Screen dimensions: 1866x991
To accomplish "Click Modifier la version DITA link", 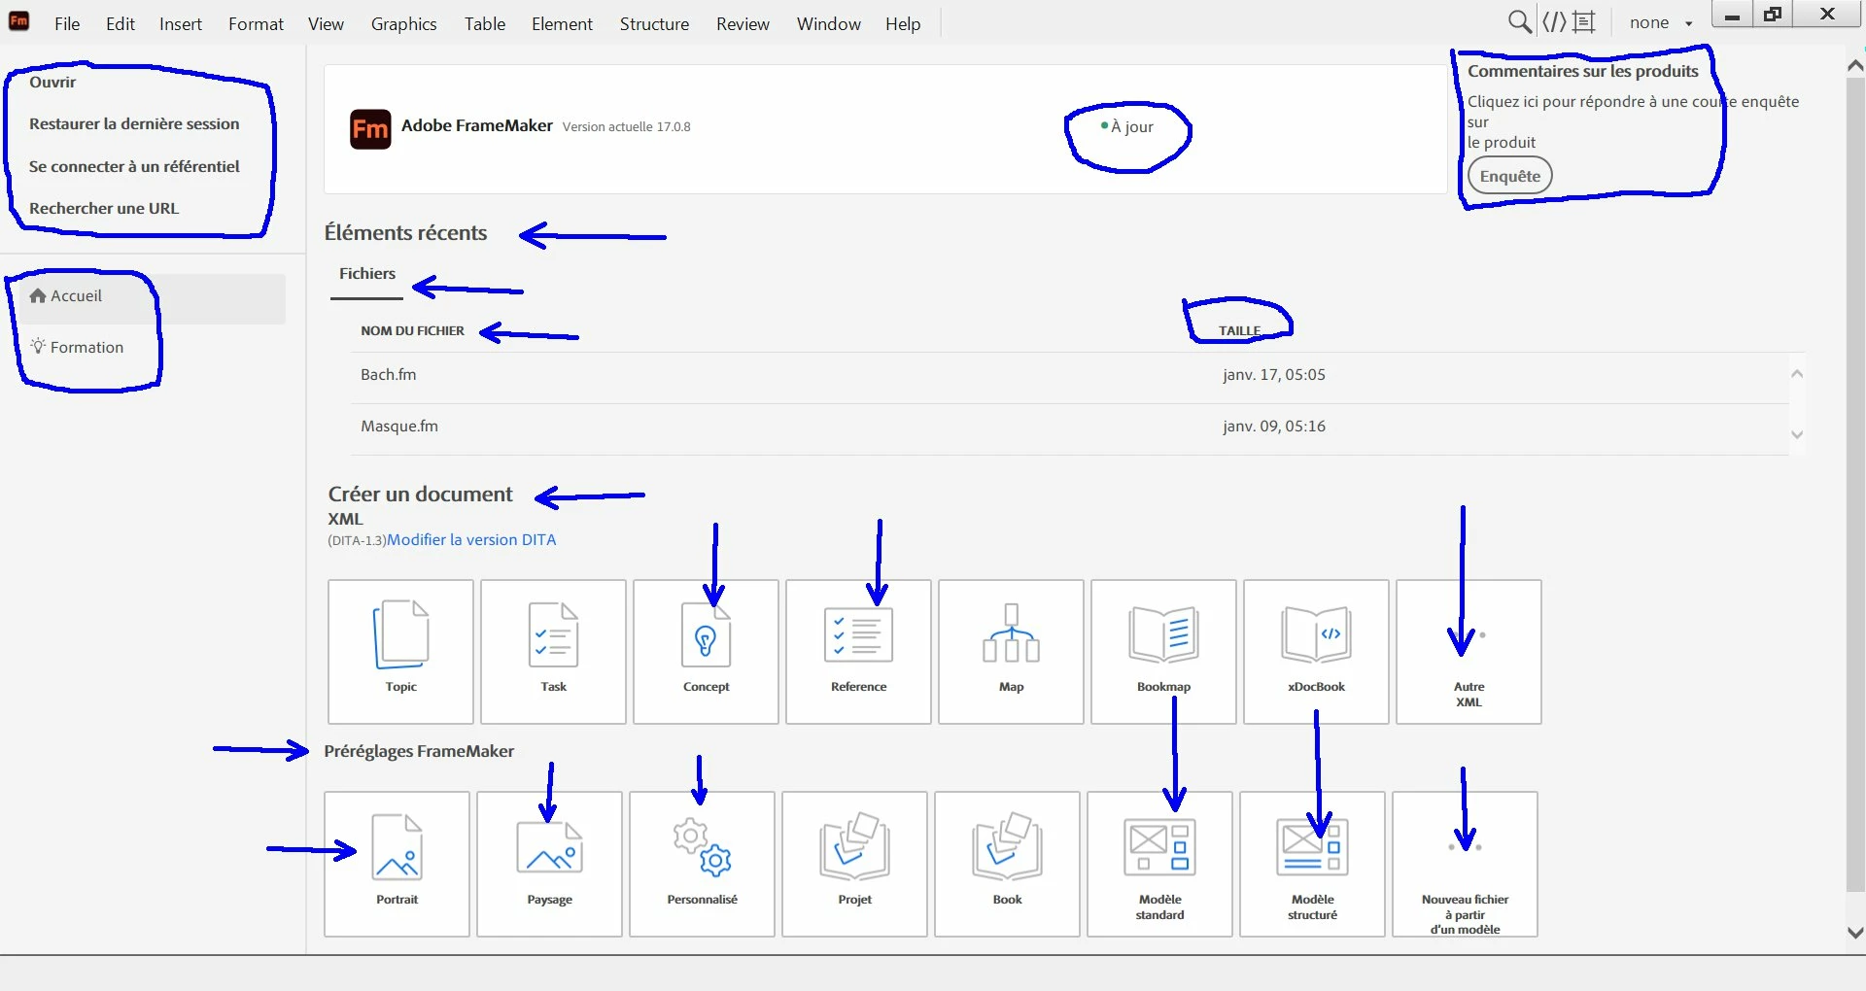I will coord(471,540).
